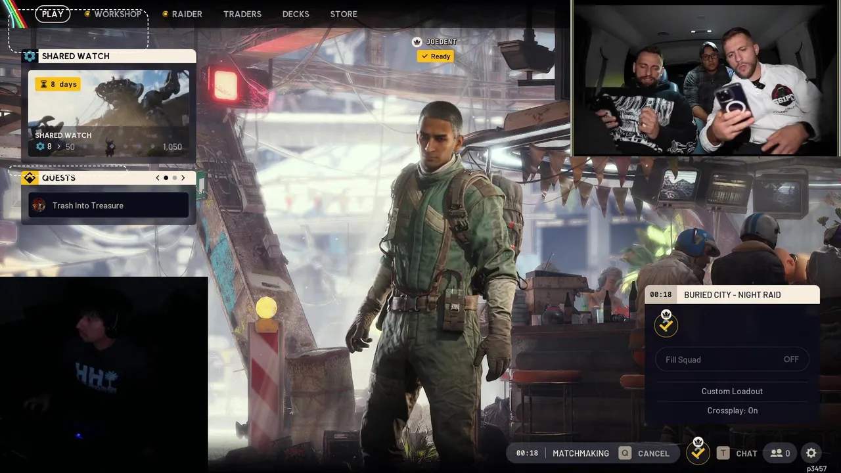Click the 8 days timer badge
This screenshot has width=841, height=473.
pos(58,84)
